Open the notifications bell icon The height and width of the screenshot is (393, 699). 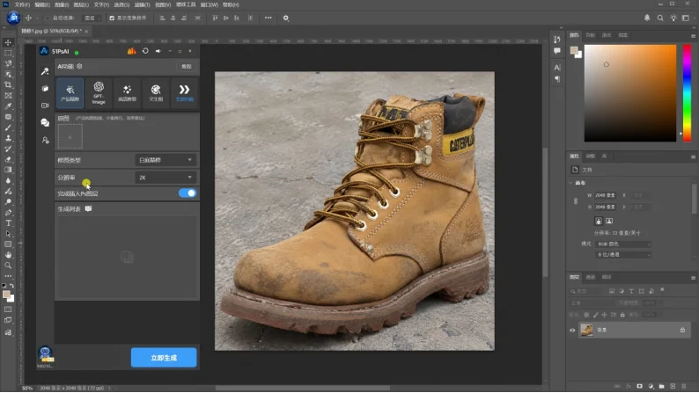click(647, 18)
